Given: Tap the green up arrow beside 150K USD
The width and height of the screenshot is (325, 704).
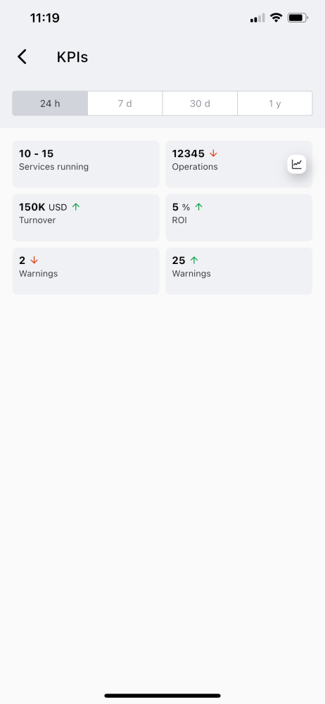Looking at the screenshot, I should point(76,207).
